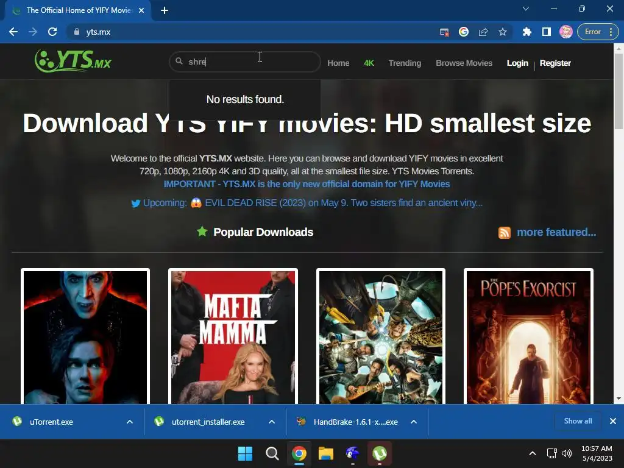
Task: Expand options for utorrent_installer.exe download
Action: click(272, 422)
